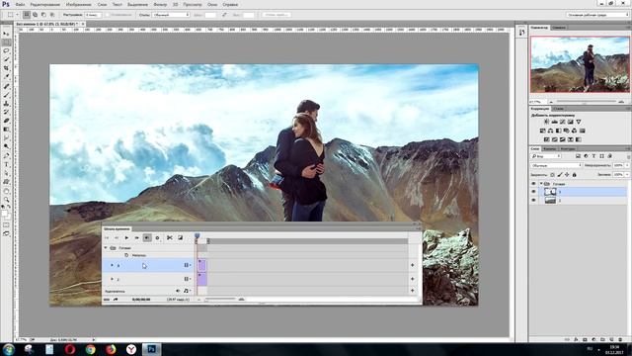Open the Style dropdown in options bar
The width and height of the screenshot is (632, 356).
pyautogui.click(x=171, y=15)
